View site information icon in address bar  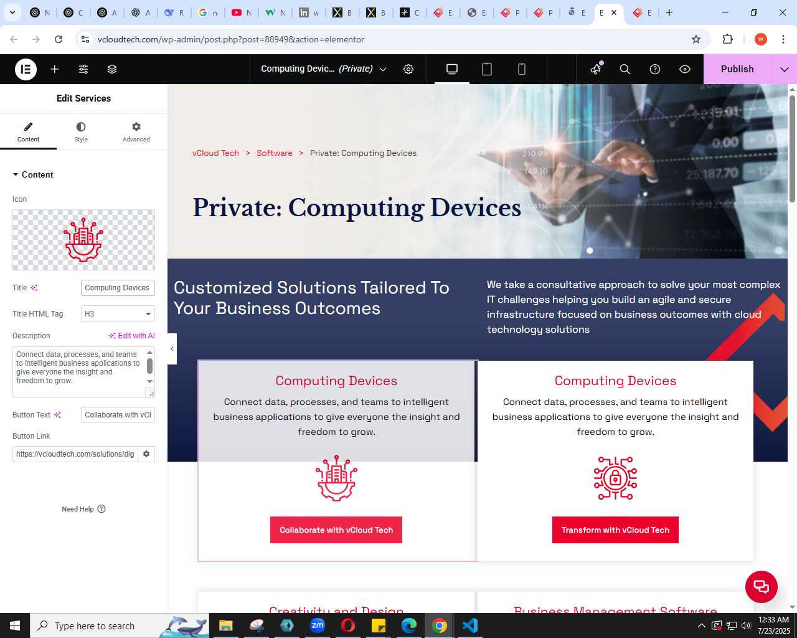85,39
